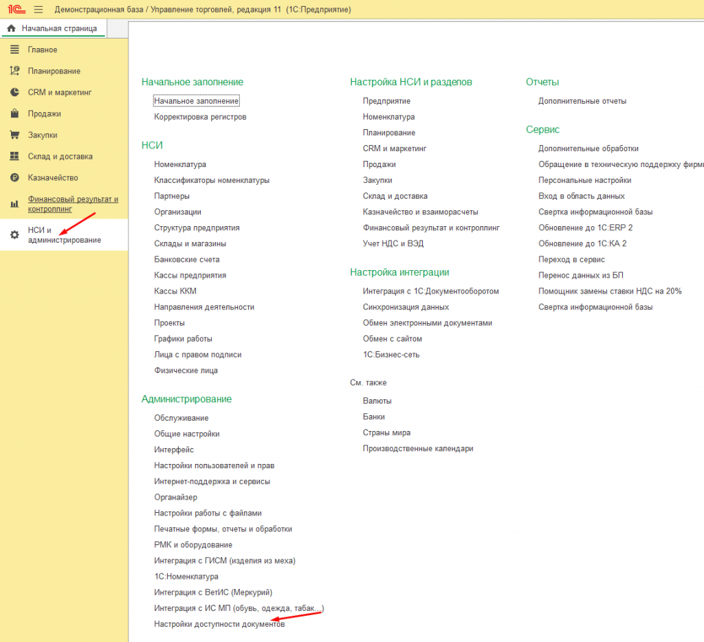The height and width of the screenshot is (642, 704).
Task: Open Дополнительные обработки
Action: [x=588, y=148]
